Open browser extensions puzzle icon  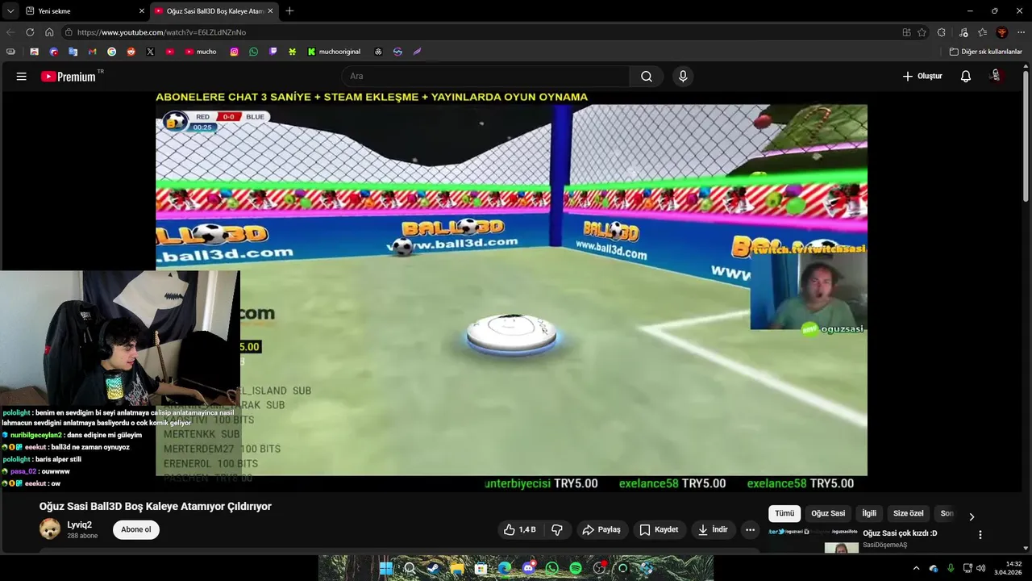point(942,32)
